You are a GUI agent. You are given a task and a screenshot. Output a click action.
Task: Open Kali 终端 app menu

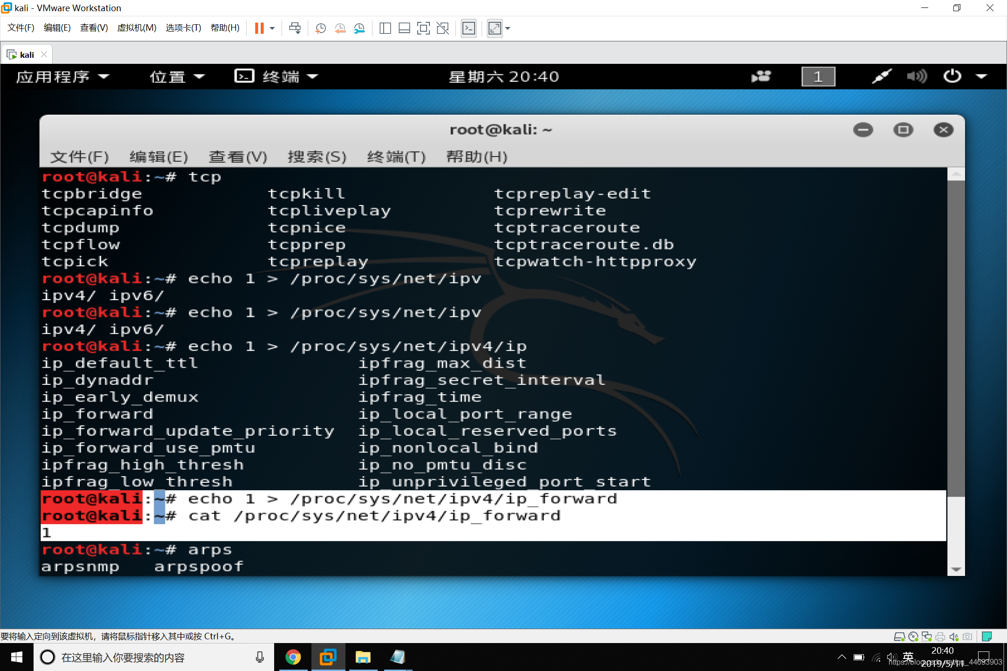coord(276,76)
